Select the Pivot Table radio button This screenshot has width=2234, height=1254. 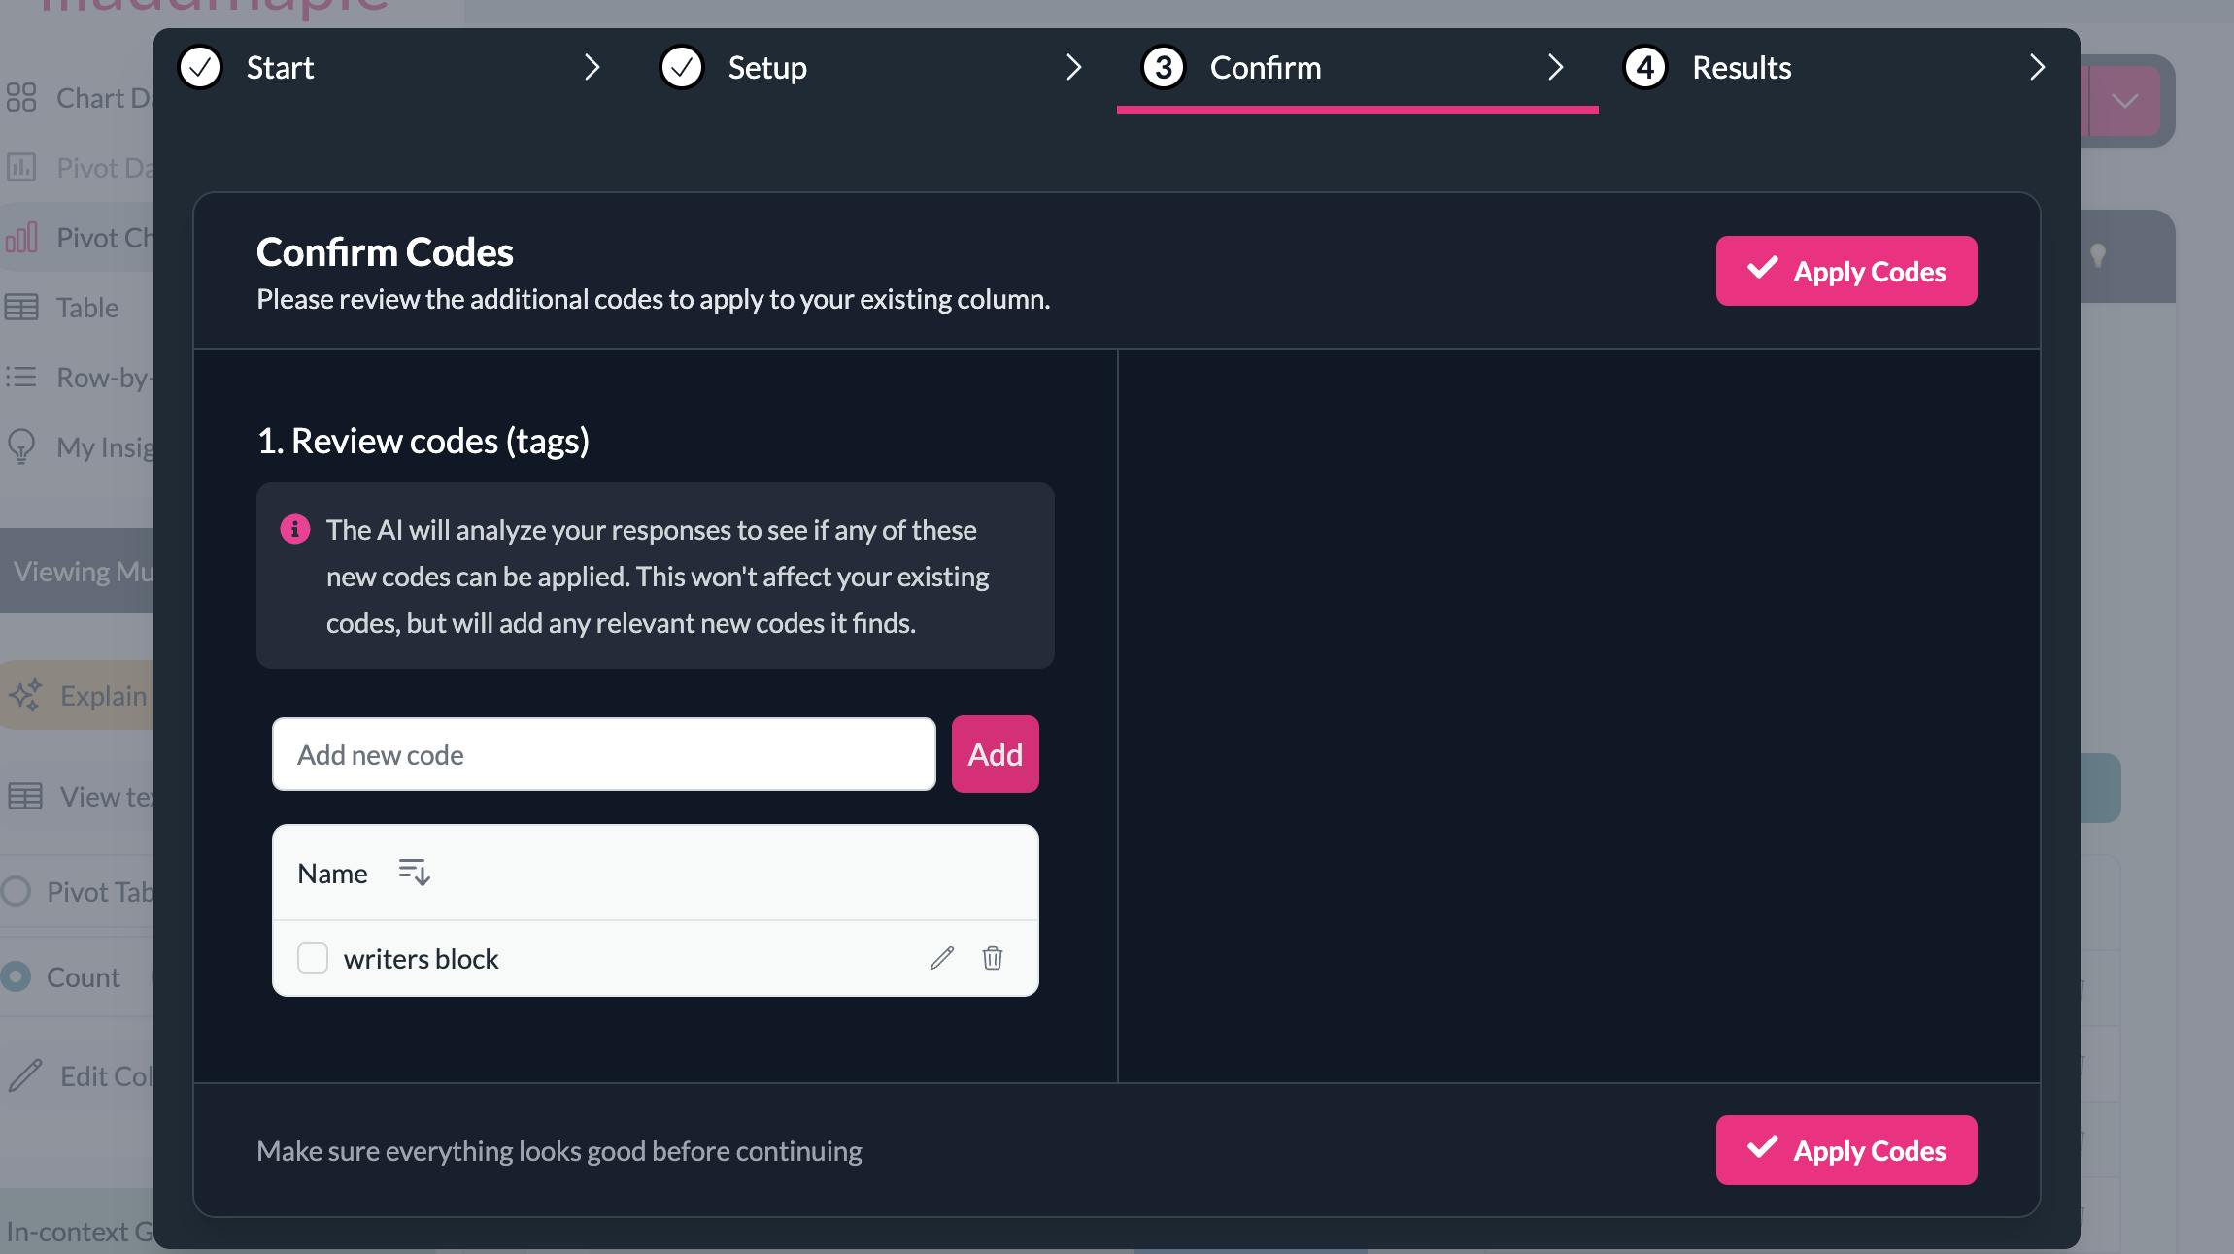(14, 891)
